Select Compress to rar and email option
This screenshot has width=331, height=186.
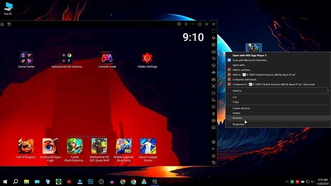click(278, 84)
